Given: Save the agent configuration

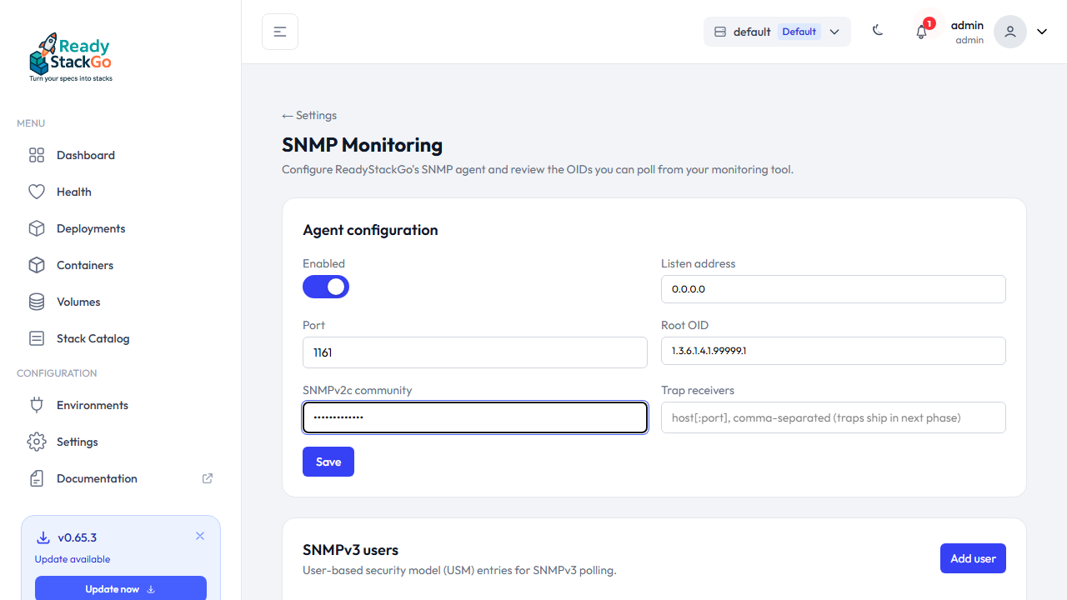Looking at the screenshot, I should (328, 462).
